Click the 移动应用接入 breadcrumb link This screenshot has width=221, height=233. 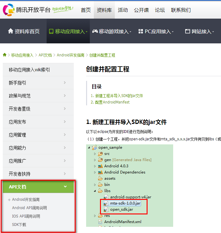coord(22,55)
